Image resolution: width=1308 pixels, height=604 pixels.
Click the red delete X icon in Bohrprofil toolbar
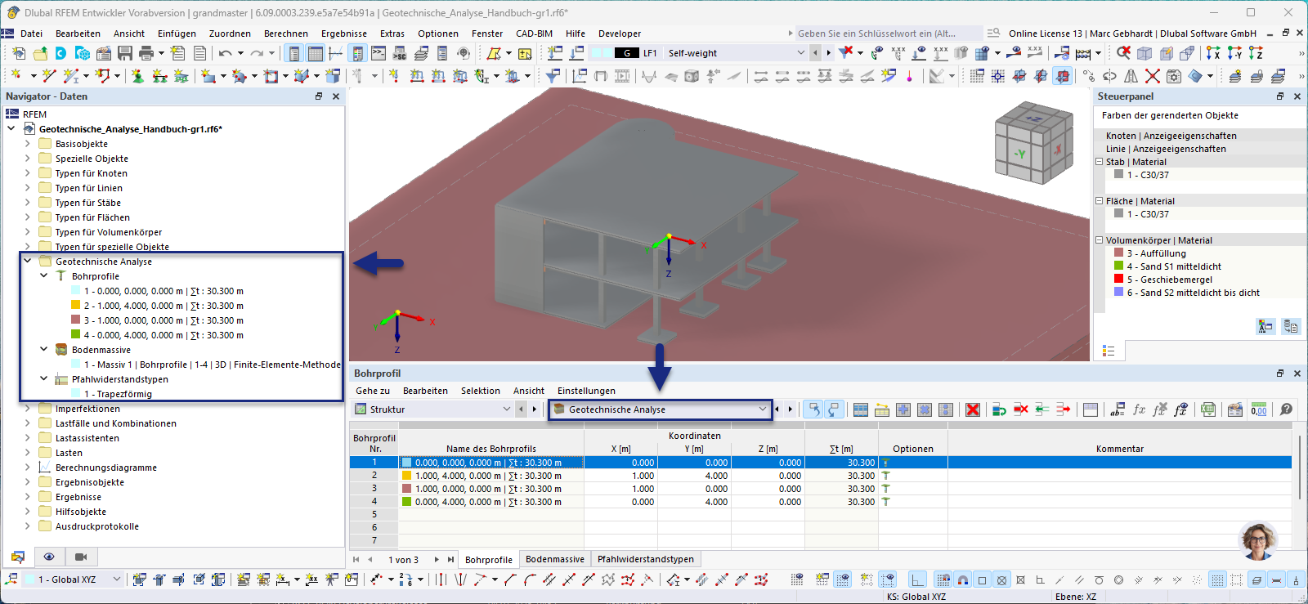pyautogui.click(x=973, y=409)
